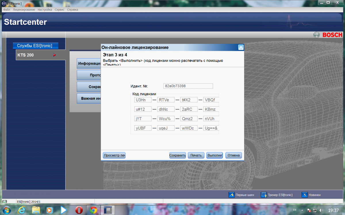Open the Настройка menu

[45, 10]
